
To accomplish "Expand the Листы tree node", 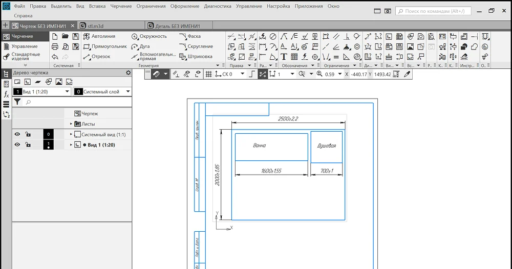I will (71, 124).
